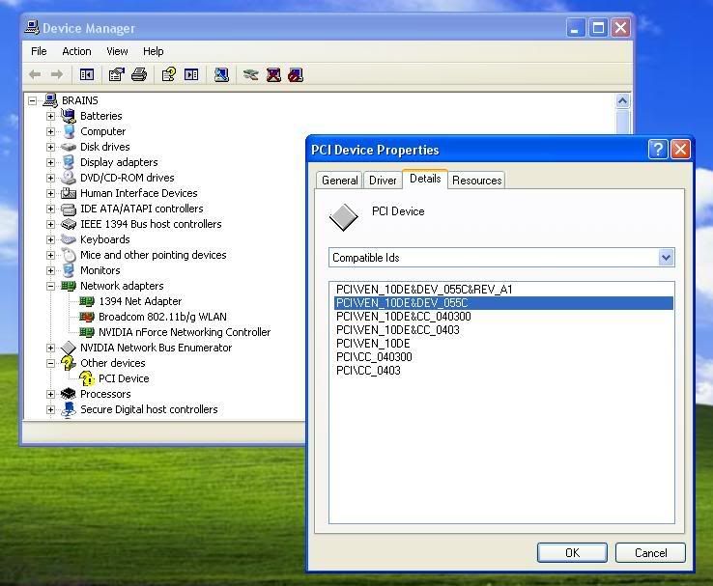The width and height of the screenshot is (713, 586).
Task: Click the Update Driver toolbar icon
Action: 250,74
